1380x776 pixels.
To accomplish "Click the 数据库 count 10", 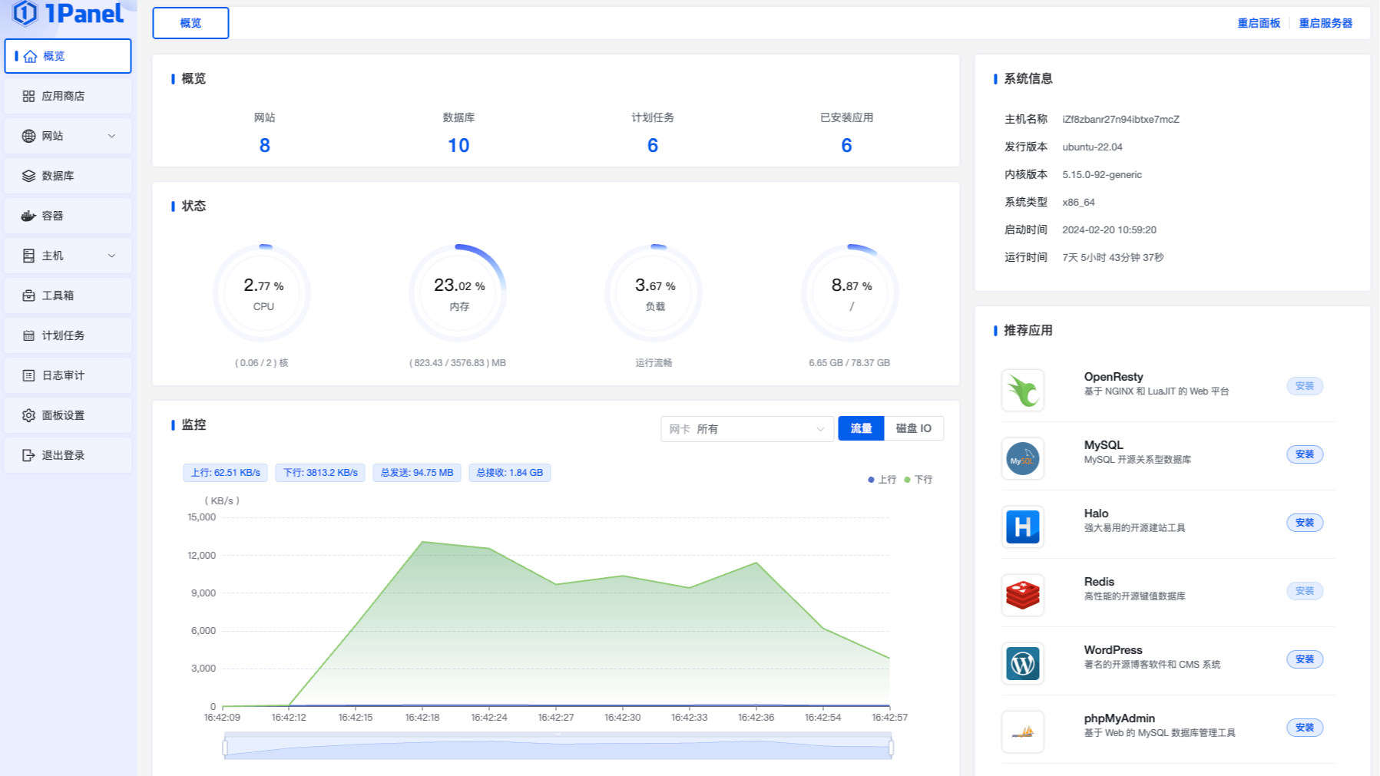I will click(458, 146).
